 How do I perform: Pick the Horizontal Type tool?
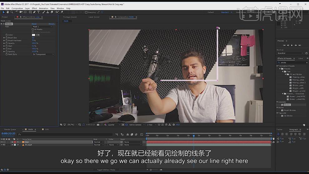point(38,12)
